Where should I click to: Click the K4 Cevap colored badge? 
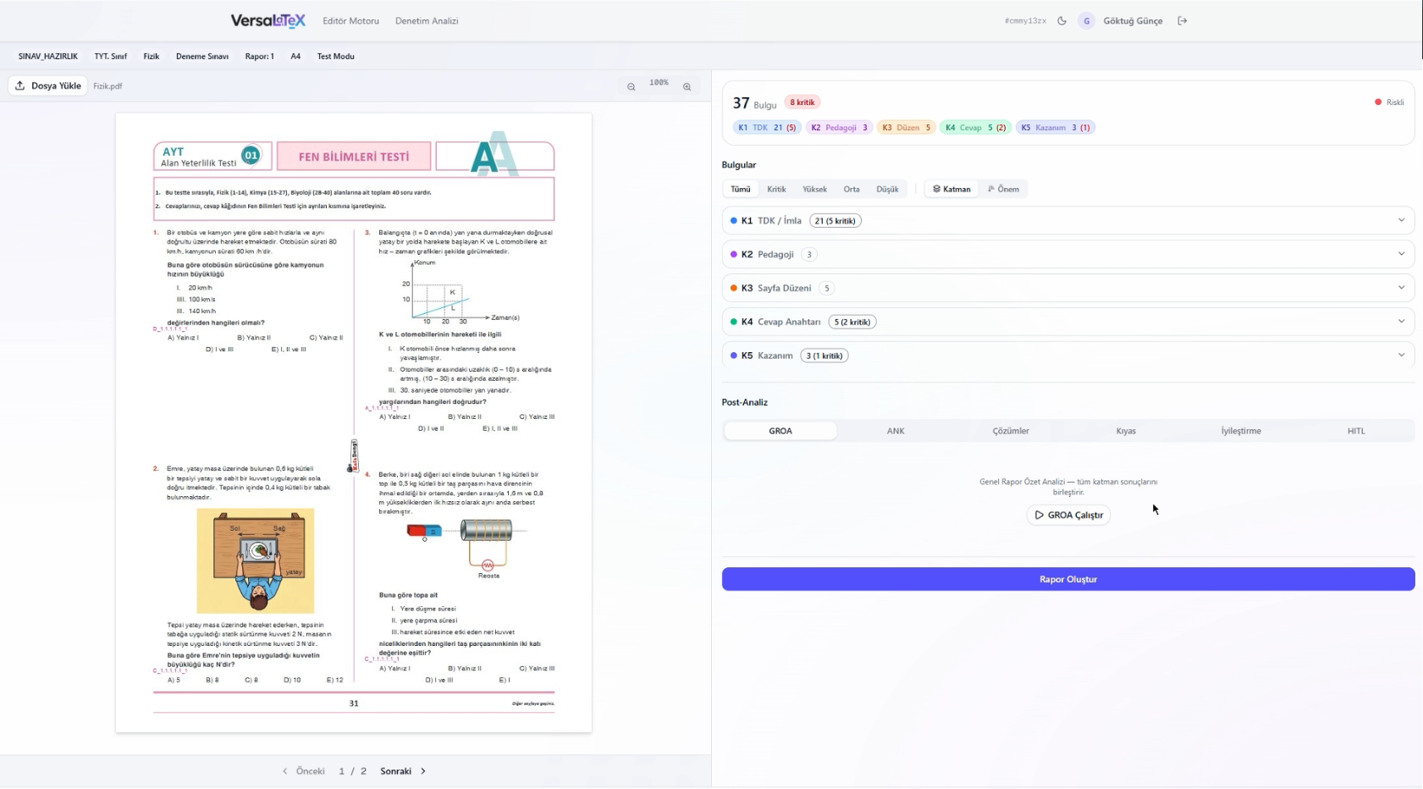click(x=975, y=128)
